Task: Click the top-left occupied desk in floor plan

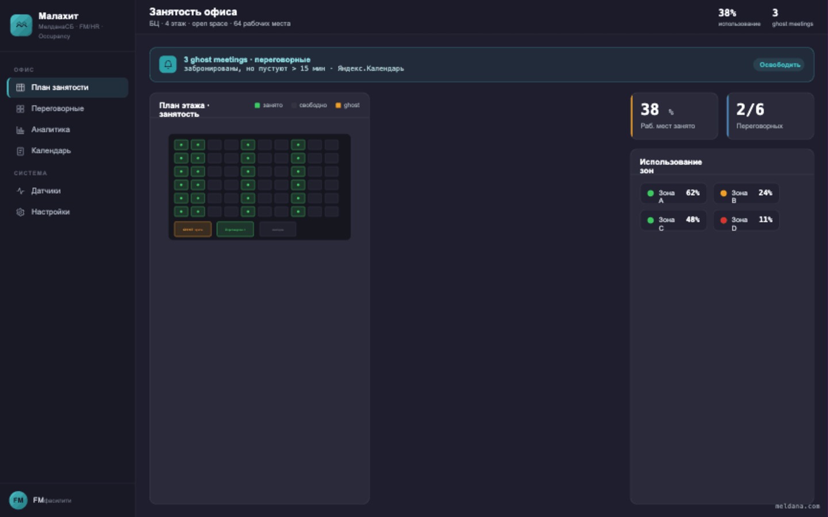Action: 181,145
